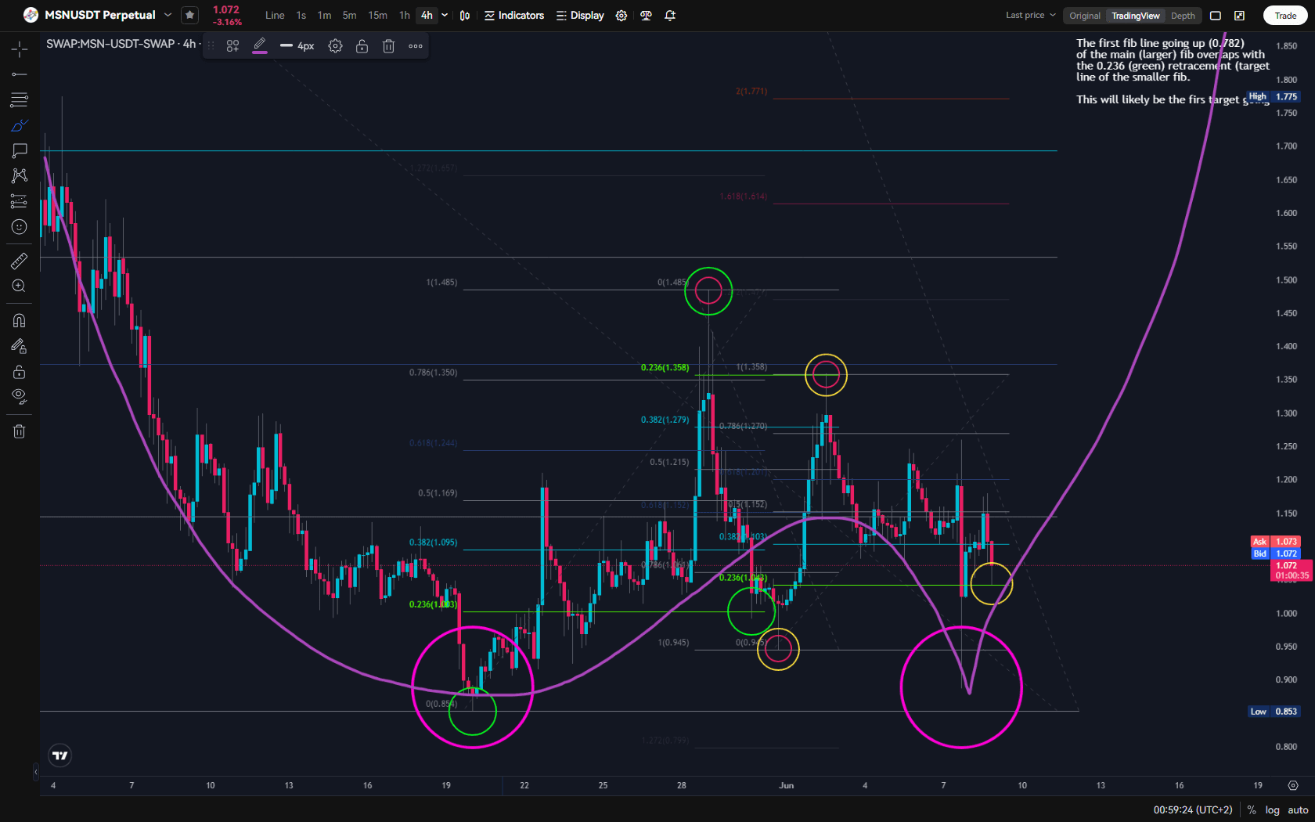Screen dimensions: 1315x822
Task: Grab the drawing toolbar drag handle
Action: coord(211,46)
